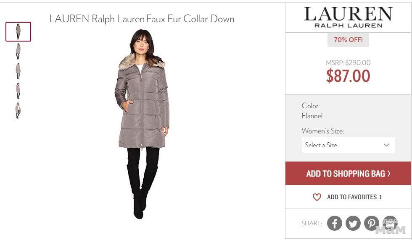Show the second coat thumbnail view
The height and width of the screenshot is (240, 412).
tap(18, 52)
